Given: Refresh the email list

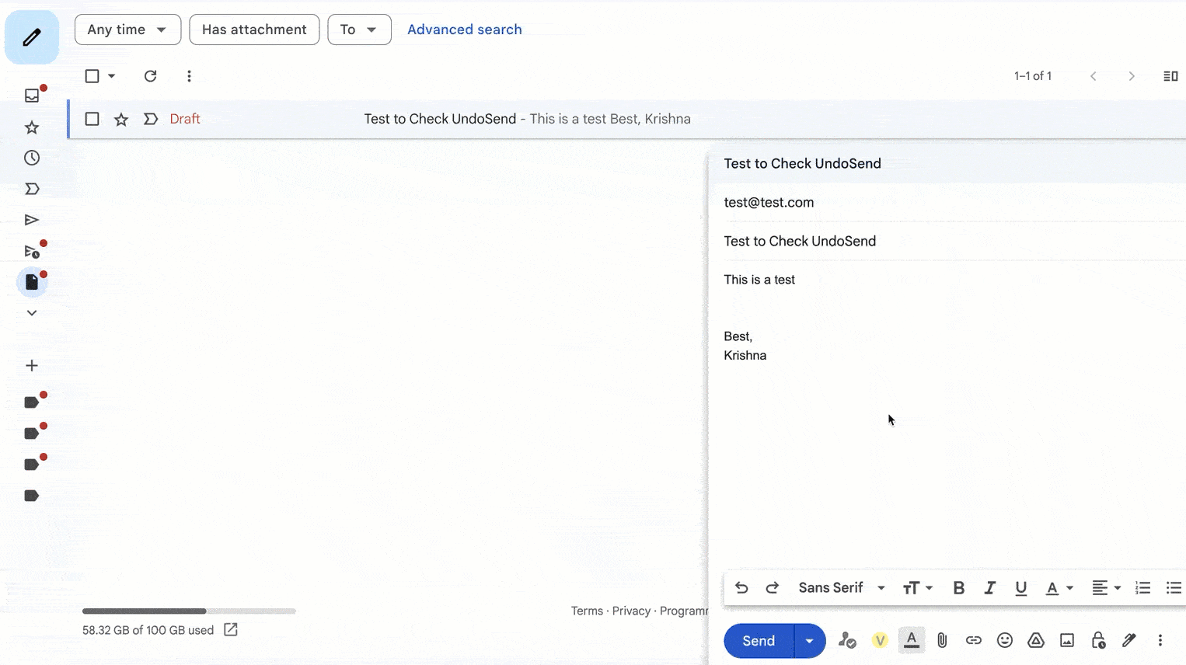Looking at the screenshot, I should coord(150,76).
